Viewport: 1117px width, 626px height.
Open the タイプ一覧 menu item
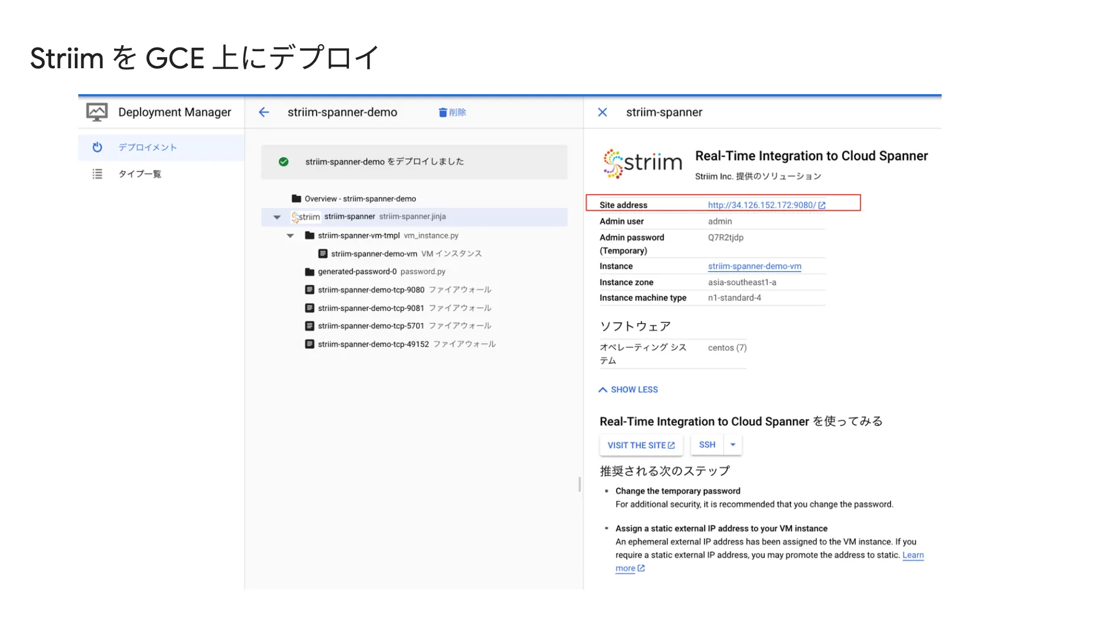(x=161, y=174)
